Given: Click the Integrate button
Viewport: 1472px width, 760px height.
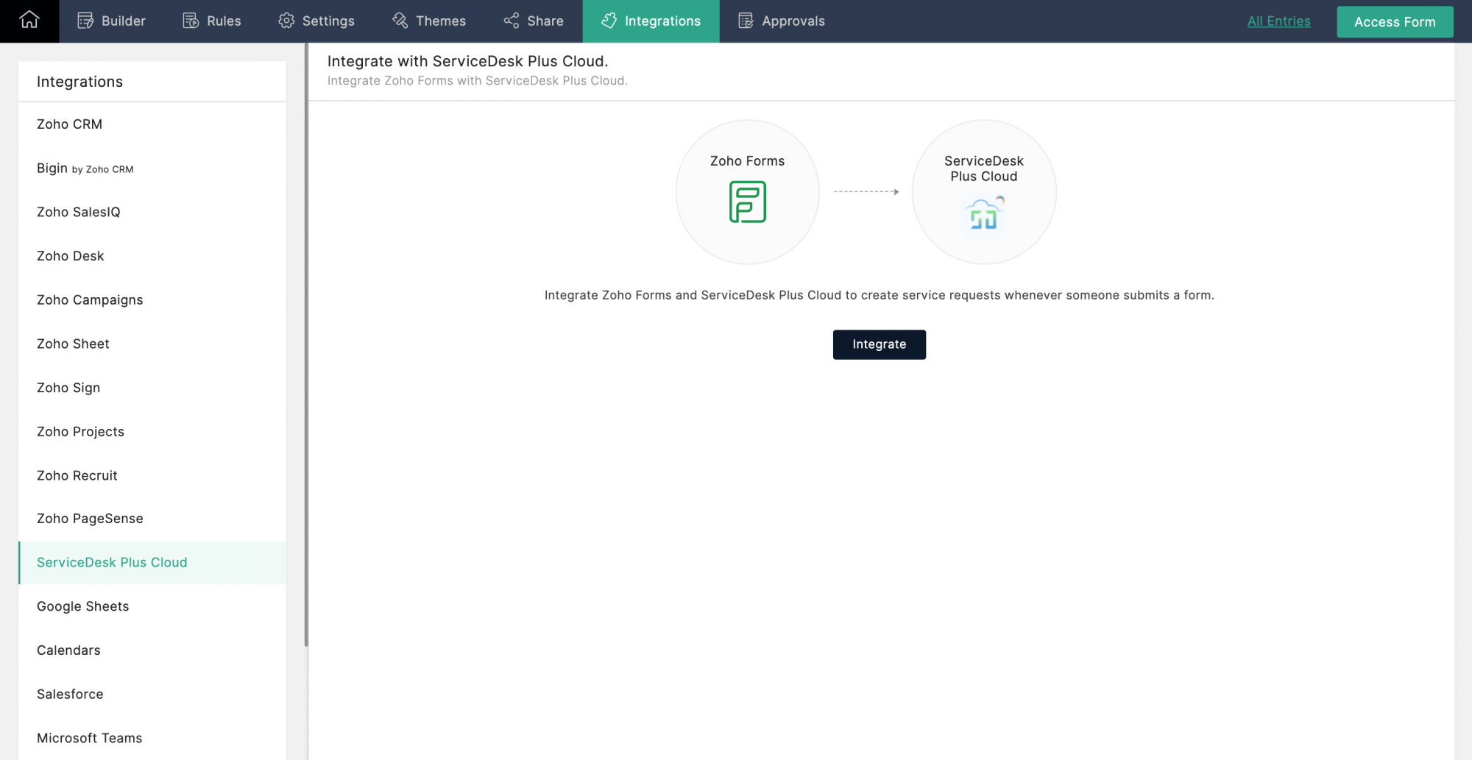Looking at the screenshot, I should click(880, 344).
